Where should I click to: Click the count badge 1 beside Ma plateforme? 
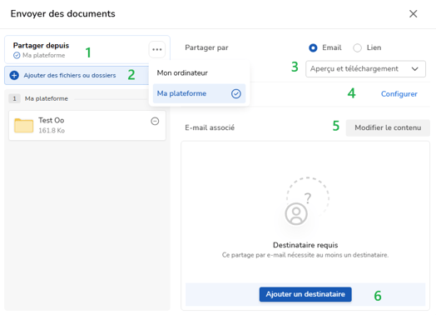(x=14, y=98)
